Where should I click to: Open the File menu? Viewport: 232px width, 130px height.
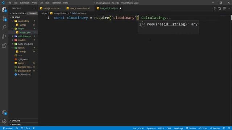tap(9, 3)
